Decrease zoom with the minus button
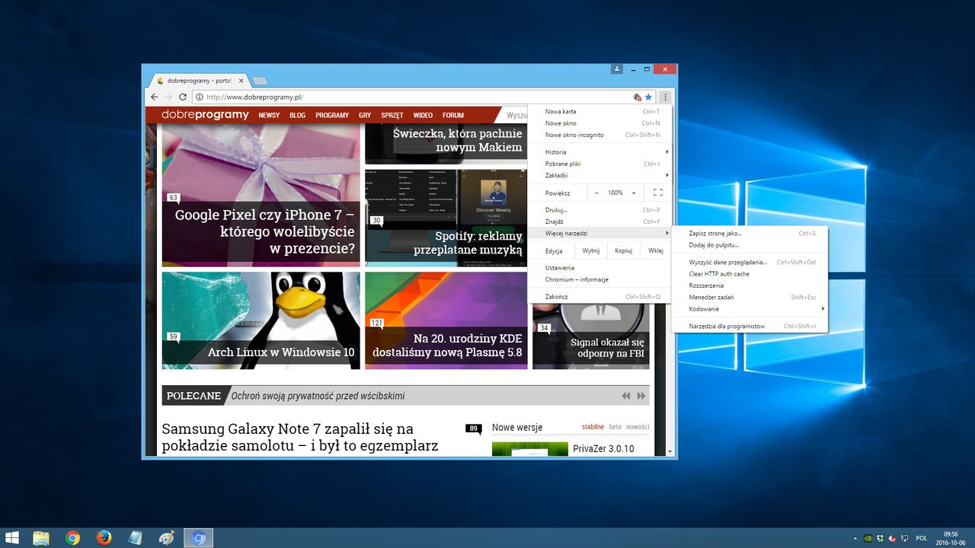975x548 pixels. coord(596,193)
